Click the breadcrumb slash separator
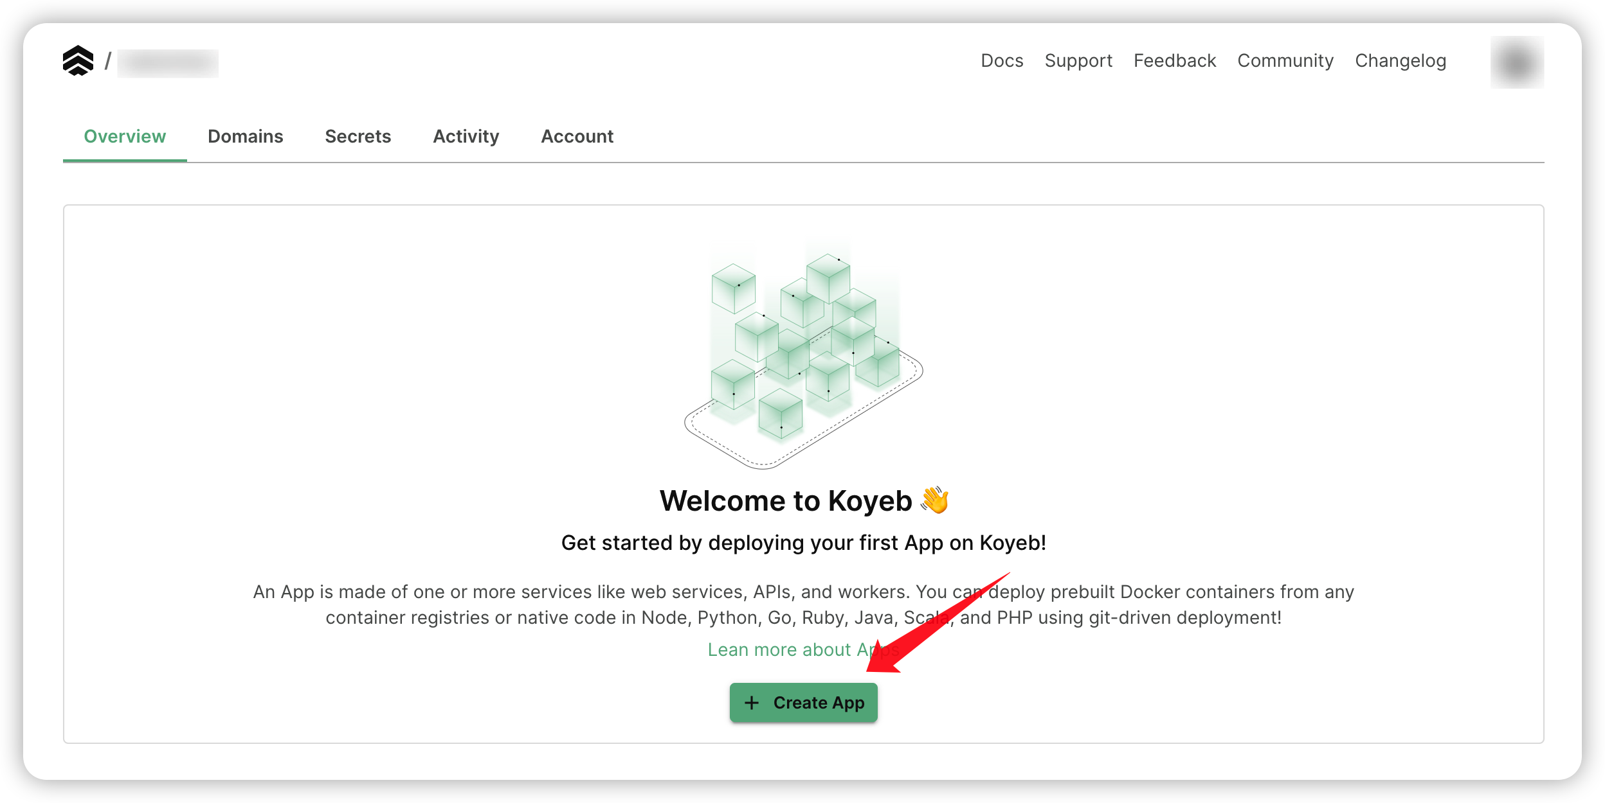Screen dimensions: 1605x803 [x=108, y=61]
